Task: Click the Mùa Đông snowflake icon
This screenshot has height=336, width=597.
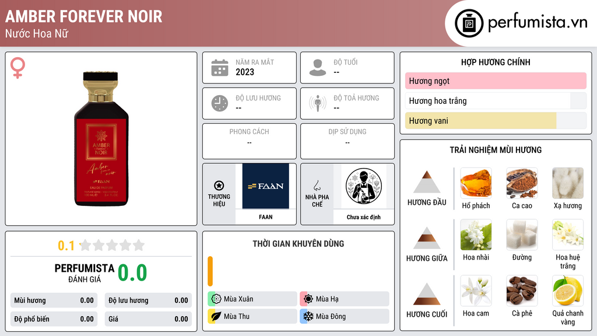Action: pos(308,316)
